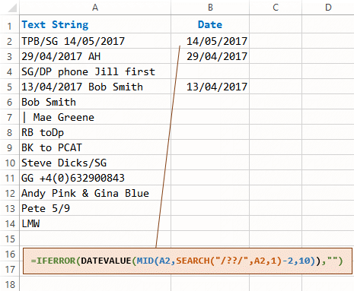The width and height of the screenshot is (354, 291).
Task: Select date cell B3 '29/04/2017'
Action: click(x=210, y=56)
